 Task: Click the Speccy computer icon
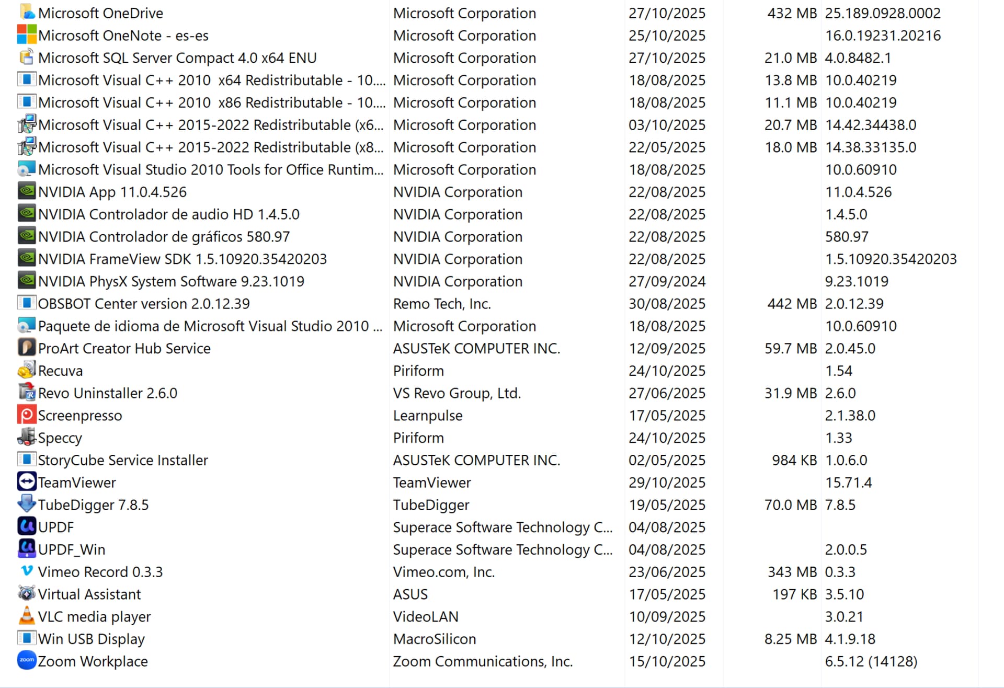27,437
